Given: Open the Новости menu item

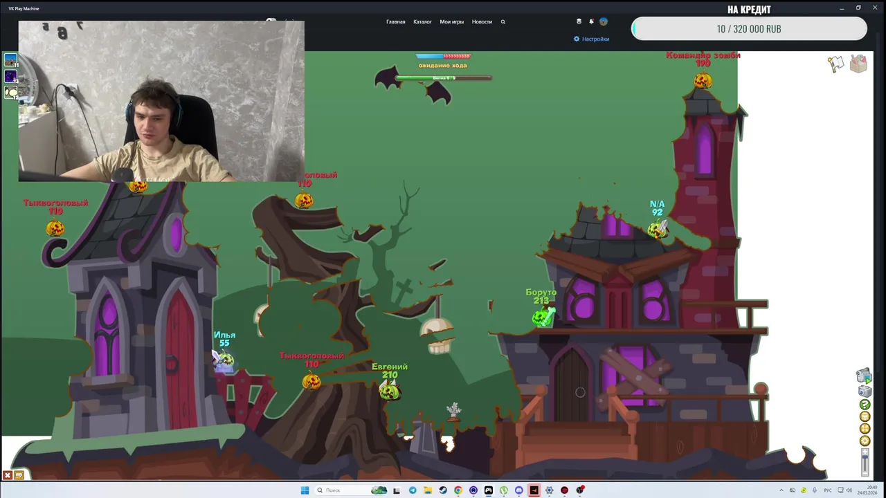Looking at the screenshot, I should coord(482,21).
